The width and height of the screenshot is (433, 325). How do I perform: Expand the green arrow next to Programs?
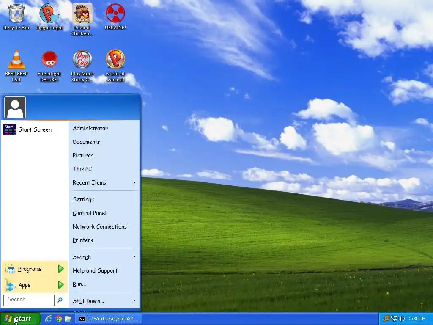coord(61,269)
